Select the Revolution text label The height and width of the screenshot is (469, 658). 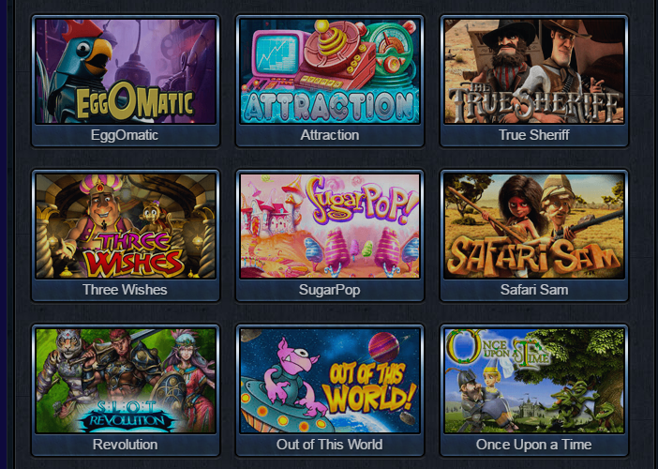pyautogui.click(x=125, y=445)
